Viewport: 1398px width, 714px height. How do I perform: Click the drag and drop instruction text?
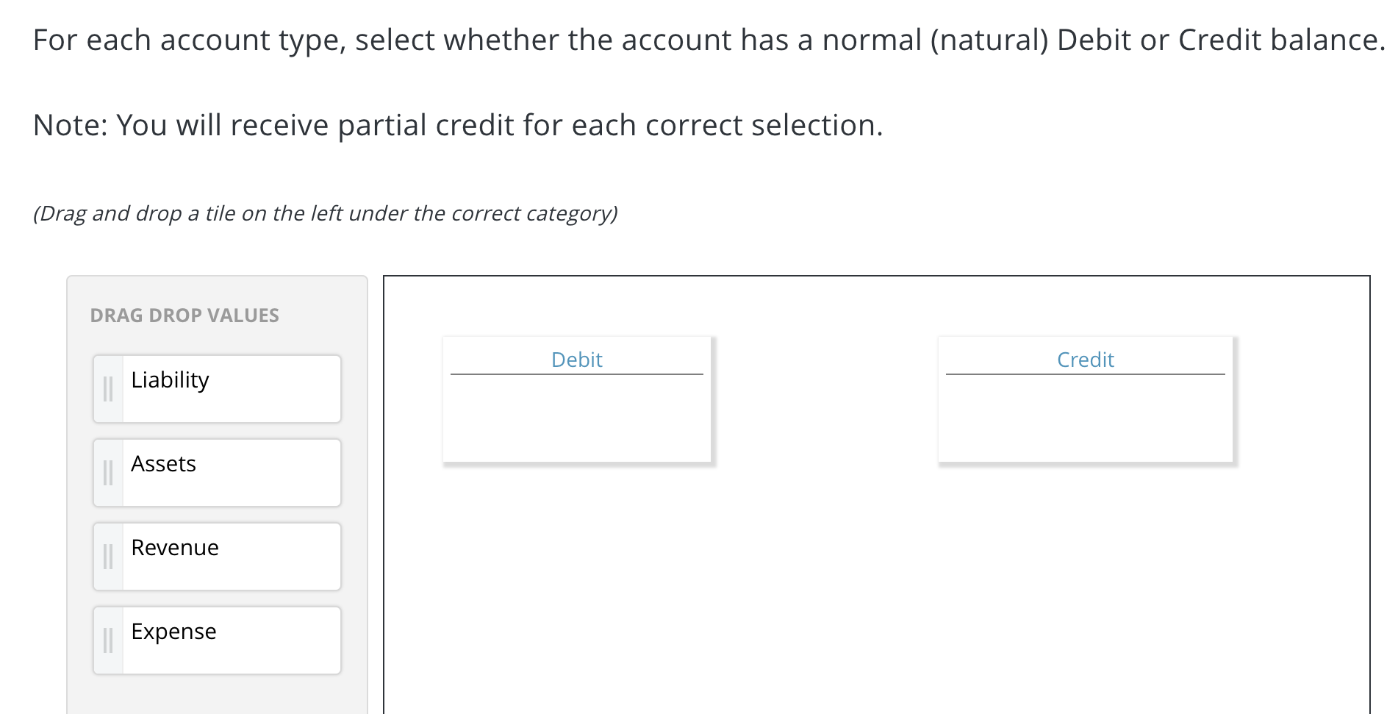pyautogui.click(x=326, y=213)
